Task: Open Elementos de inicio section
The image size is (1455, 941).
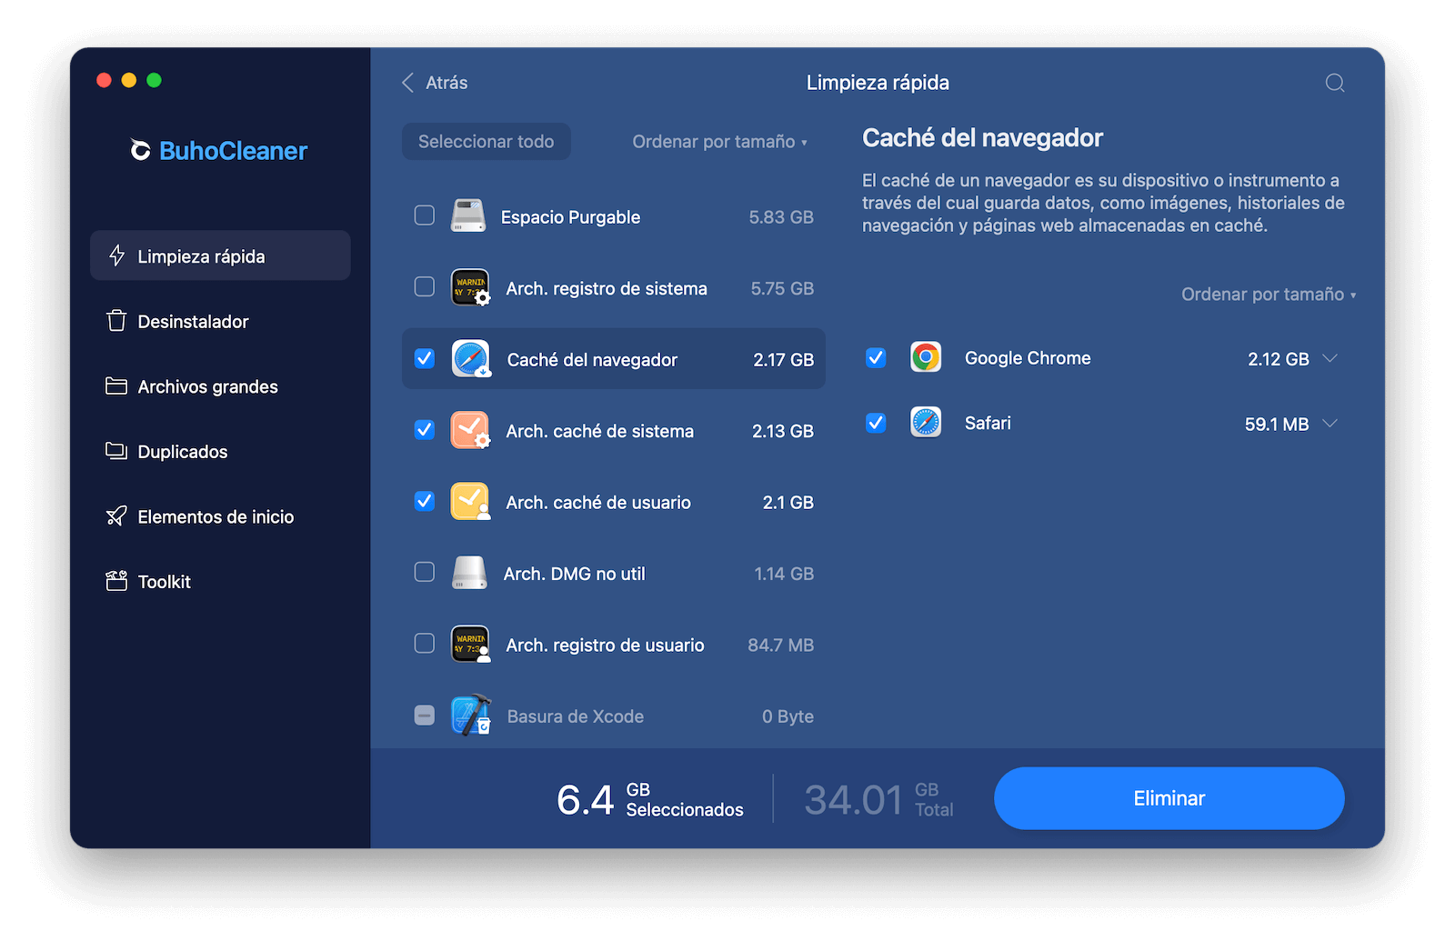Action: click(220, 516)
